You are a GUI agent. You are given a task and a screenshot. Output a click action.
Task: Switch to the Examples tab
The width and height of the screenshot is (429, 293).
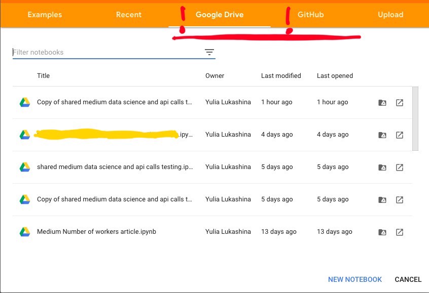coord(45,15)
